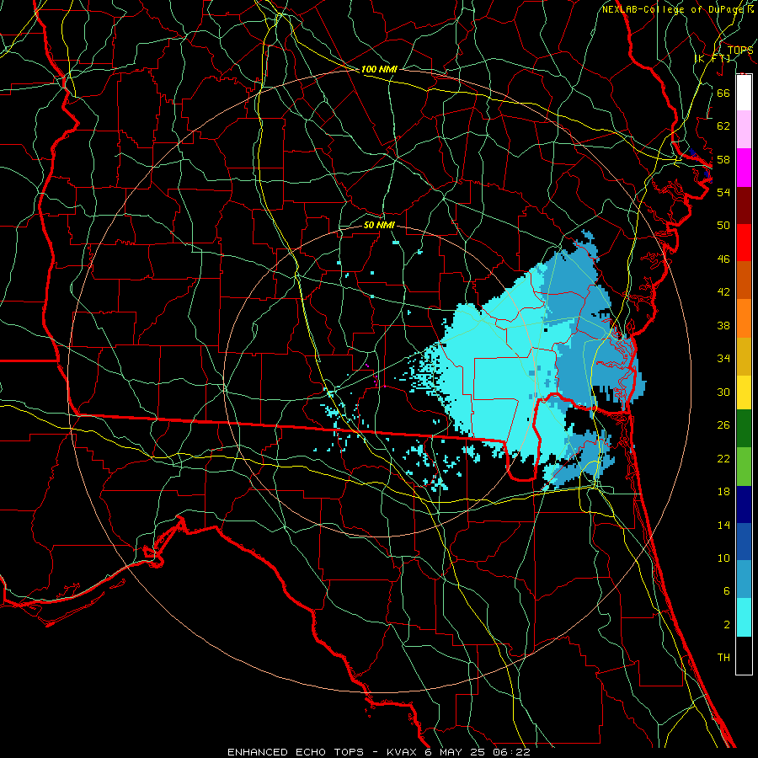The width and height of the screenshot is (758, 758).
Task: Click the legend value "58"
Action: [x=723, y=159]
